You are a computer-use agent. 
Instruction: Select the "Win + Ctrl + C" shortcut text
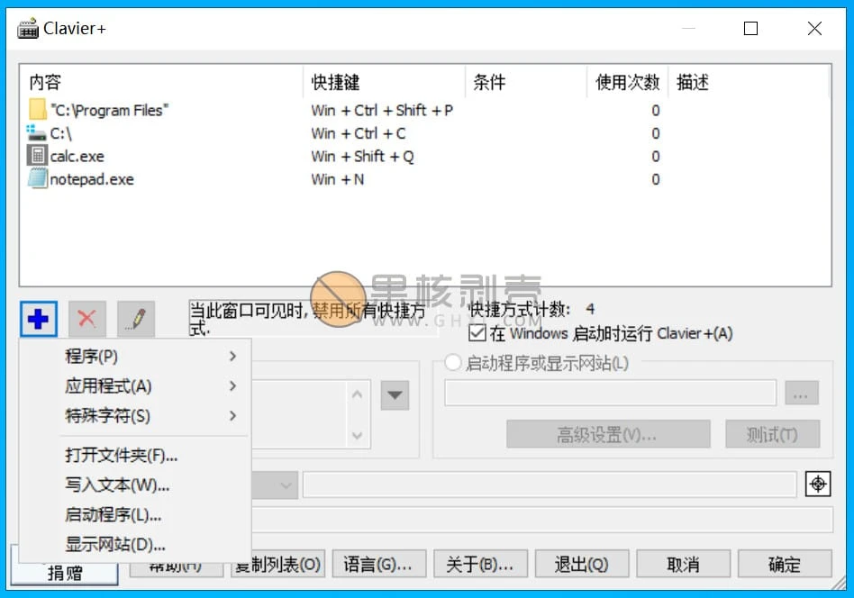pos(359,133)
